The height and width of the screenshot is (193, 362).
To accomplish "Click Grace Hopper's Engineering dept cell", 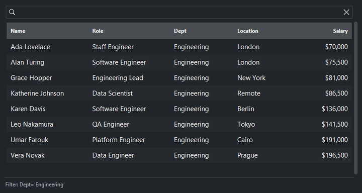I will click(x=192, y=78).
